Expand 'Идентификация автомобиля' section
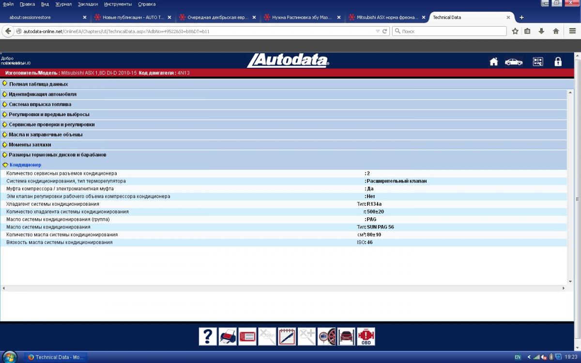Screen dimensions: 581x363 pos(43,94)
